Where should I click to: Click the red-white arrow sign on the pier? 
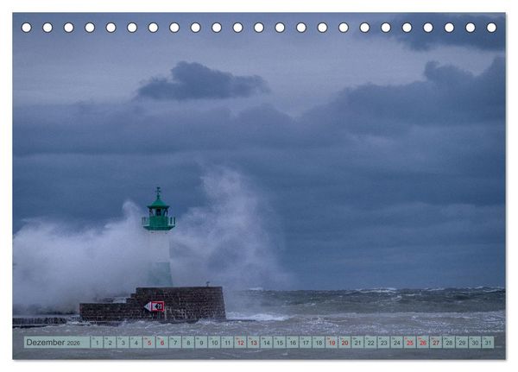(x=155, y=306)
